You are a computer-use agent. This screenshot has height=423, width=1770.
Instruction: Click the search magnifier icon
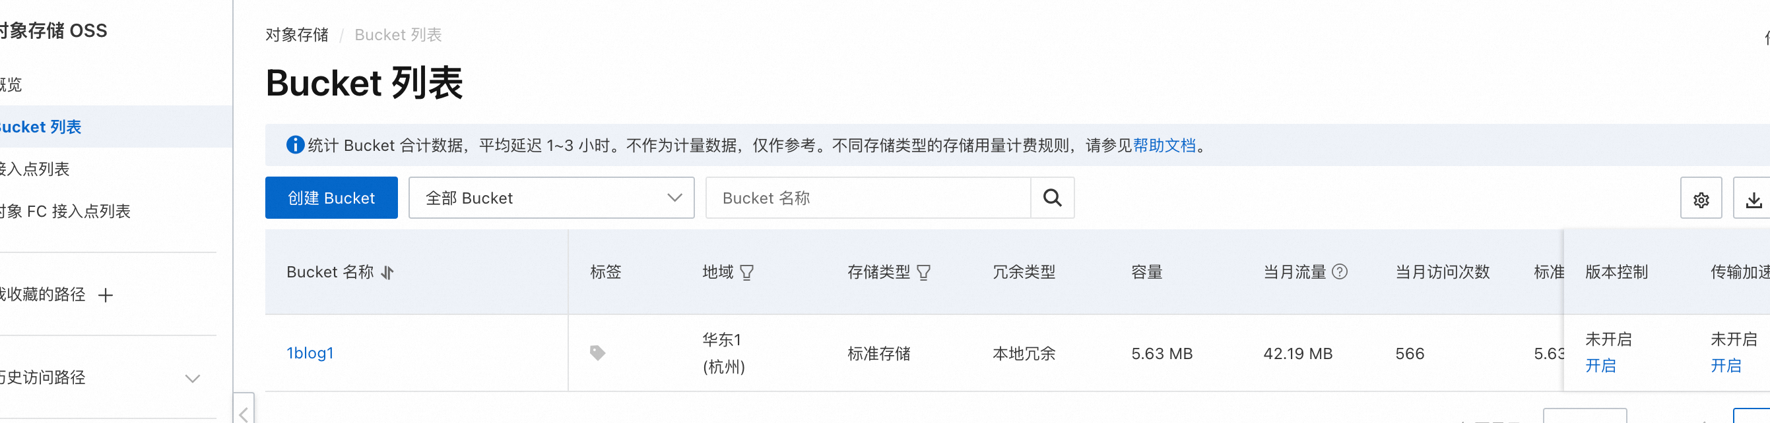coord(1052,198)
